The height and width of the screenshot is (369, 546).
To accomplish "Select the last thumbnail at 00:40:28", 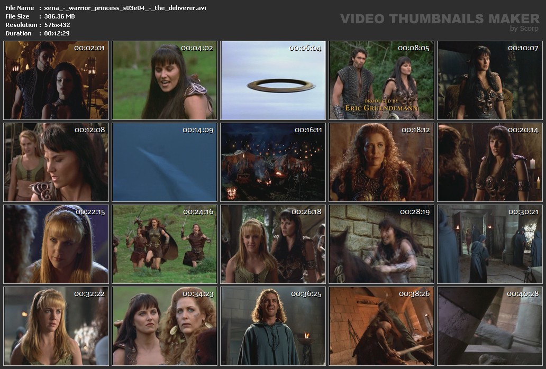I will click(x=489, y=326).
